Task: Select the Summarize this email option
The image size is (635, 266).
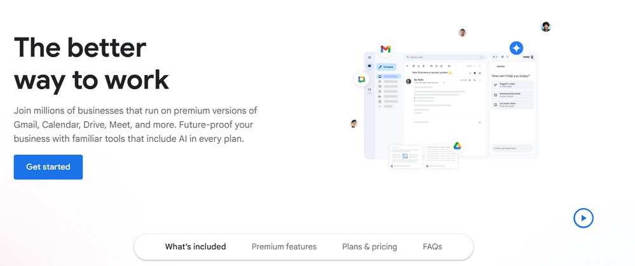Action: [x=512, y=95]
